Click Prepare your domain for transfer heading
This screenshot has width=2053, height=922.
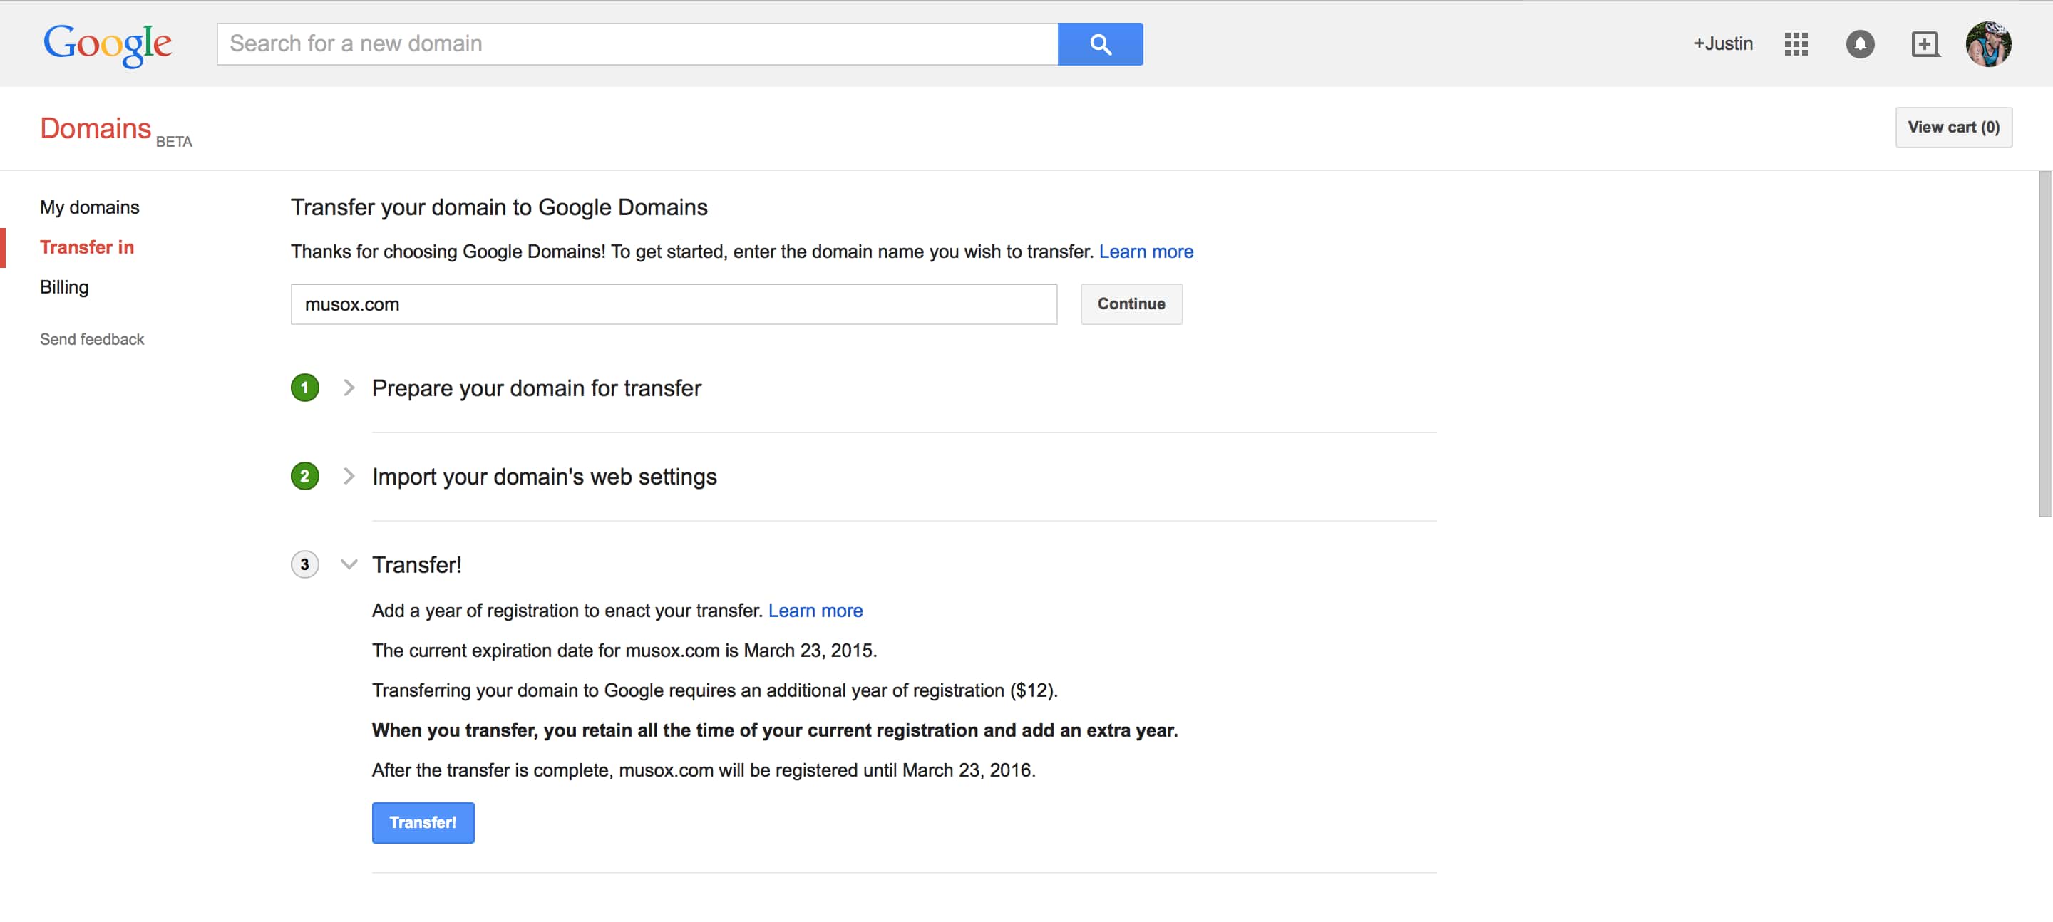pyautogui.click(x=536, y=388)
